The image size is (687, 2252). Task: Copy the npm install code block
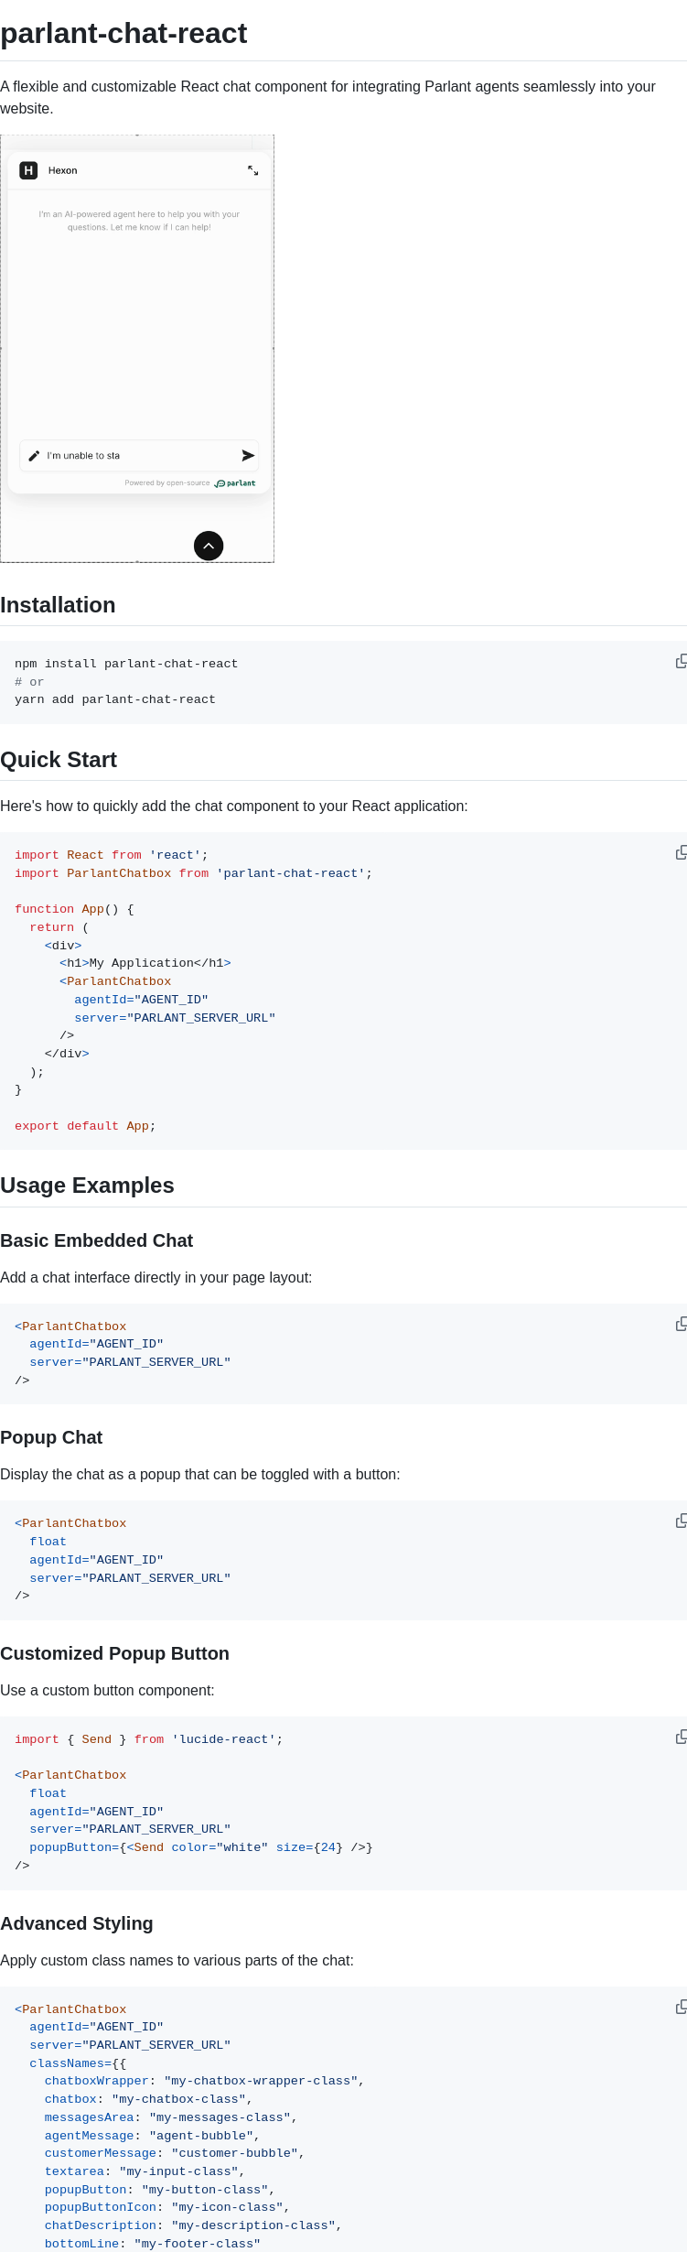coord(681,662)
